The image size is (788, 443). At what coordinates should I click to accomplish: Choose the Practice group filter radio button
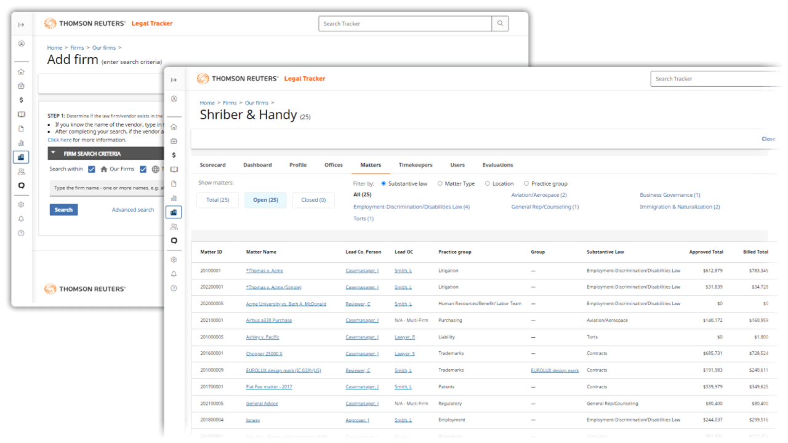click(x=526, y=183)
